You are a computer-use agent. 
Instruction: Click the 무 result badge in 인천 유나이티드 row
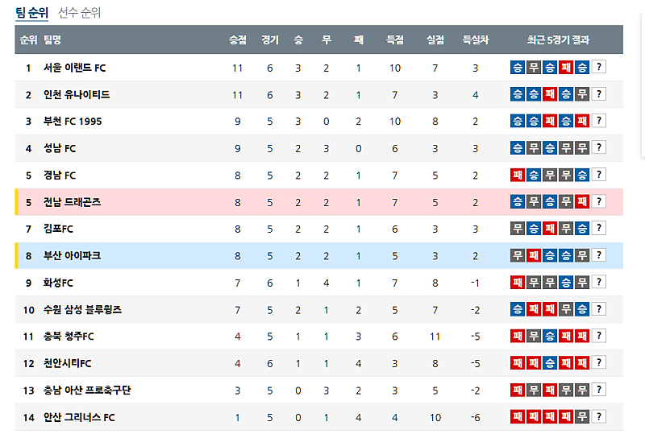click(582, 94)
